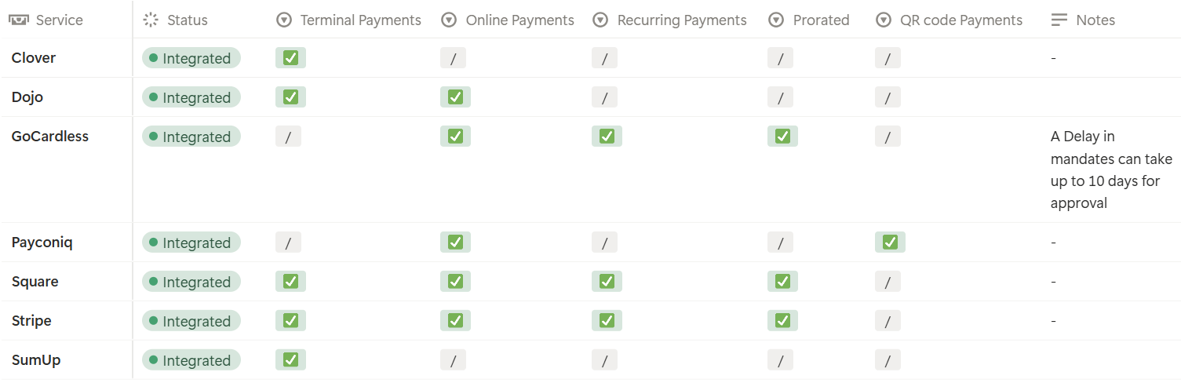Open GoCardless Terminal Payments slash value

tap(288, 137)
